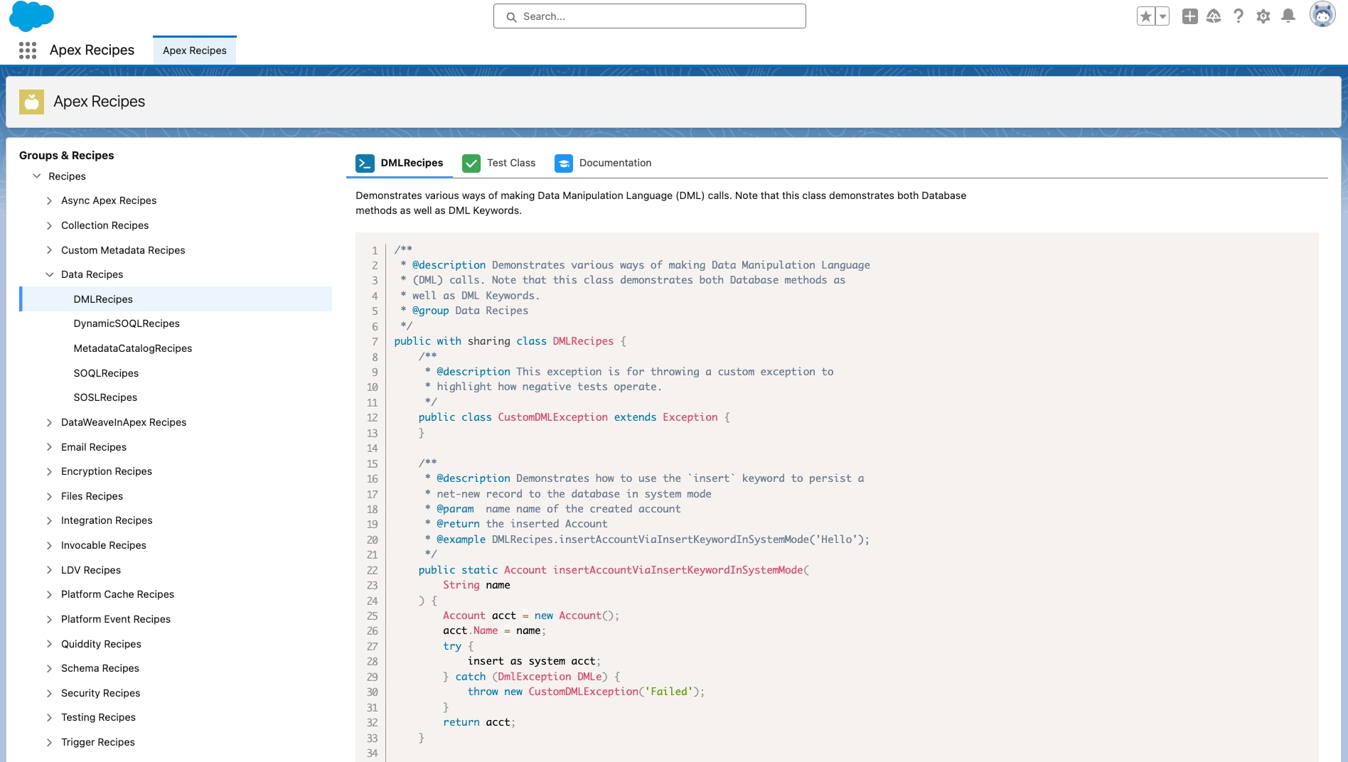The width and height of the screenshot is (1348, 762).
Task: Select SOQLRecipes in the tree
Action: [x=106, y=373]
